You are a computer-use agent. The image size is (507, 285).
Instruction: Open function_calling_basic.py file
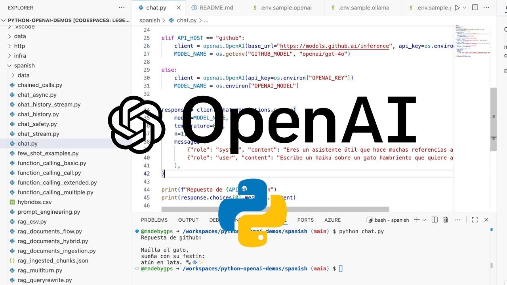click(66, 163)
